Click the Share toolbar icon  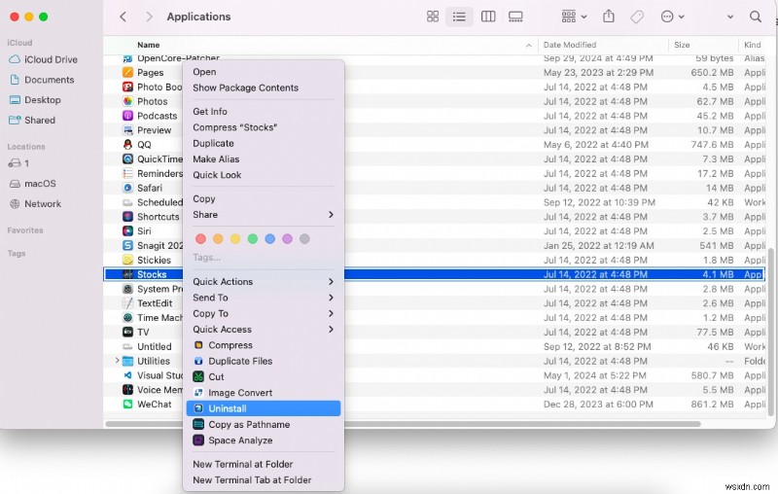(x=609, y=17)
